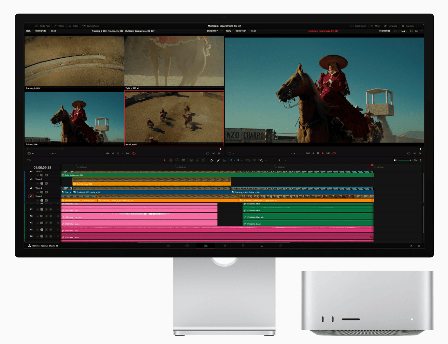
Task: Select the Tight_b_005 multicam angle
Action: (x=174, y=63)
